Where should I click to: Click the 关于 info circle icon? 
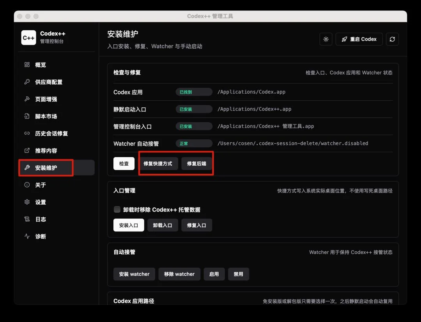27,185
